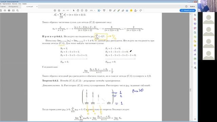Expand the pane with the bottom-right arrow icon

195,119
